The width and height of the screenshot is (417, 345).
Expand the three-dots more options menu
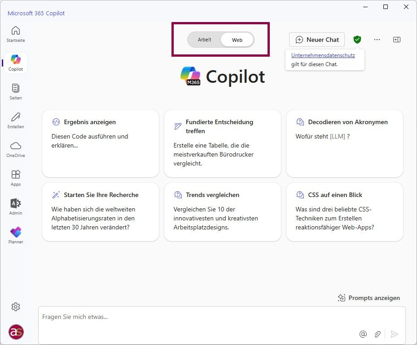[377, 40]
